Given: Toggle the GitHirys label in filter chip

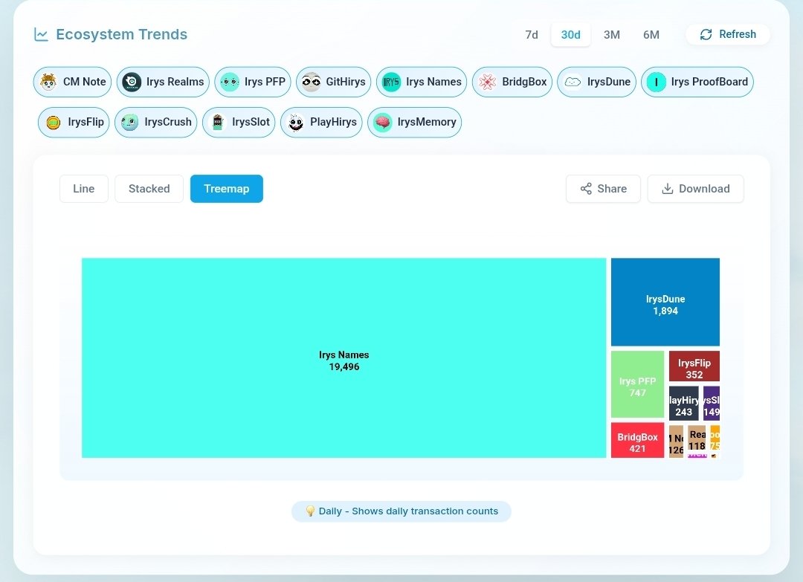Looking at the screenshot, I should coord(346,82).
